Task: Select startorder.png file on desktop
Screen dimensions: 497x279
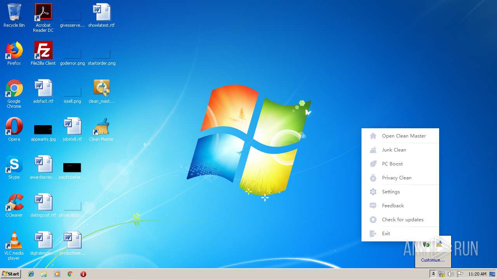Action: [x=101, y=57]
